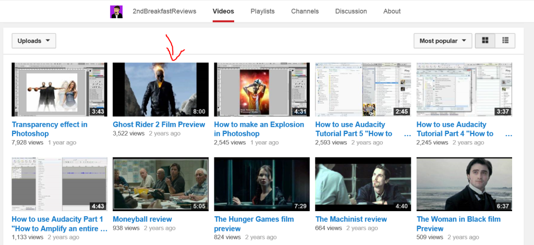This screenshot has width=534, height=245.
Task: Open the Channels tab
Action: (x=305, y=11)
